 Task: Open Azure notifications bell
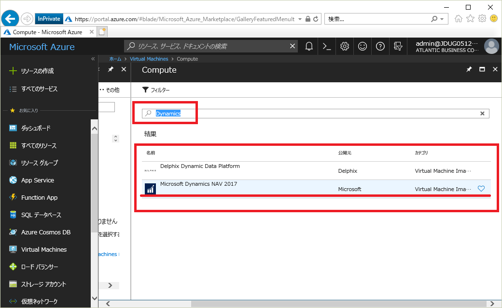[309, 47]
